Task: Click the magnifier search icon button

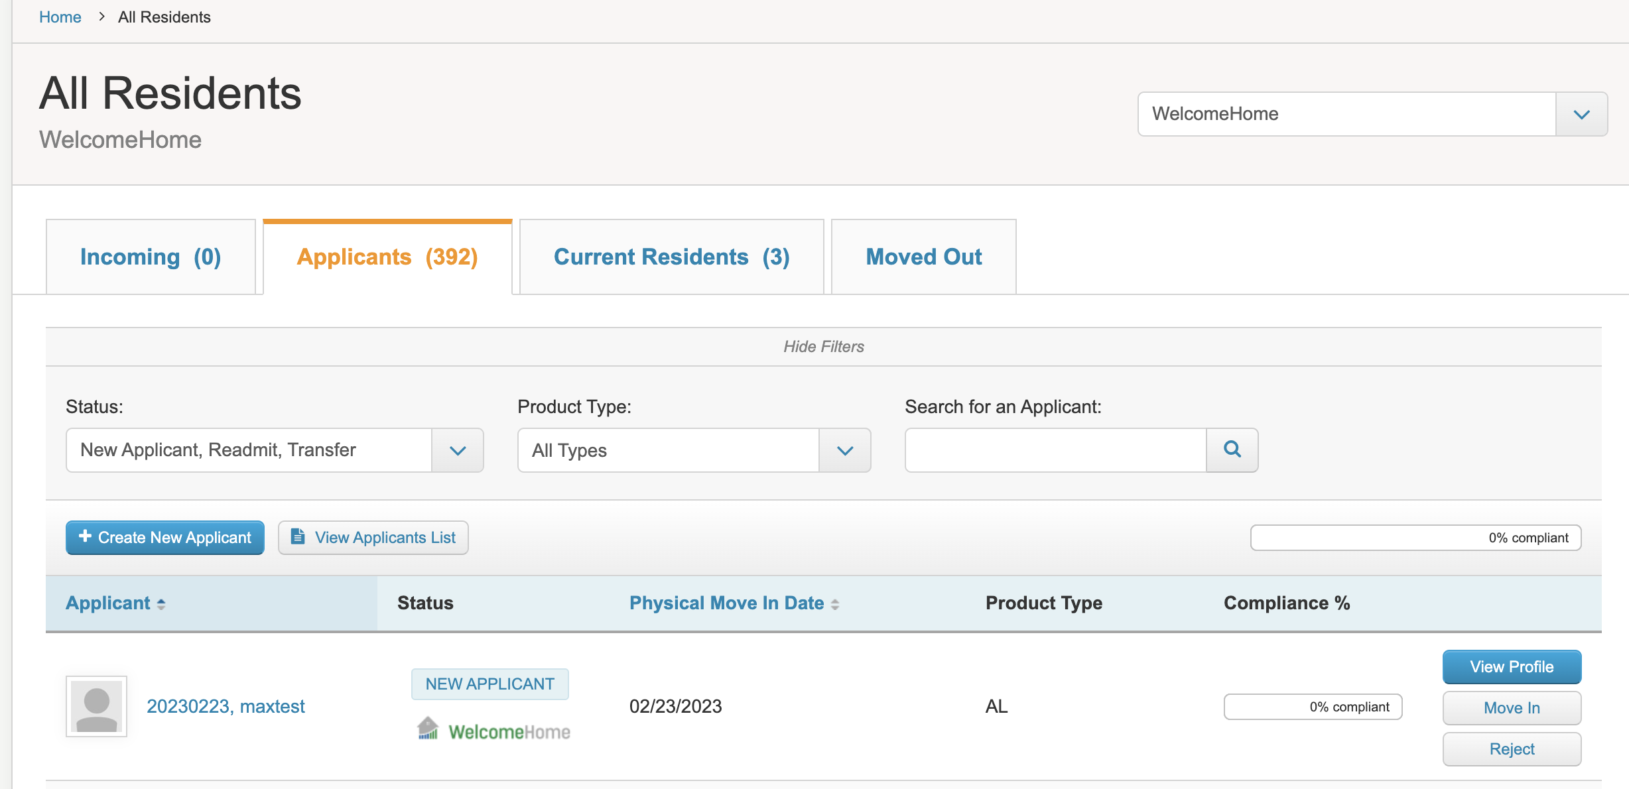Action: tap(1232, 450)
